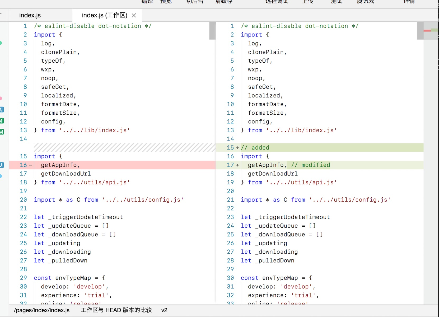This screenshot has height=317, width=439.
Task: Click the lower green M status badge
Action: [1, 132]
